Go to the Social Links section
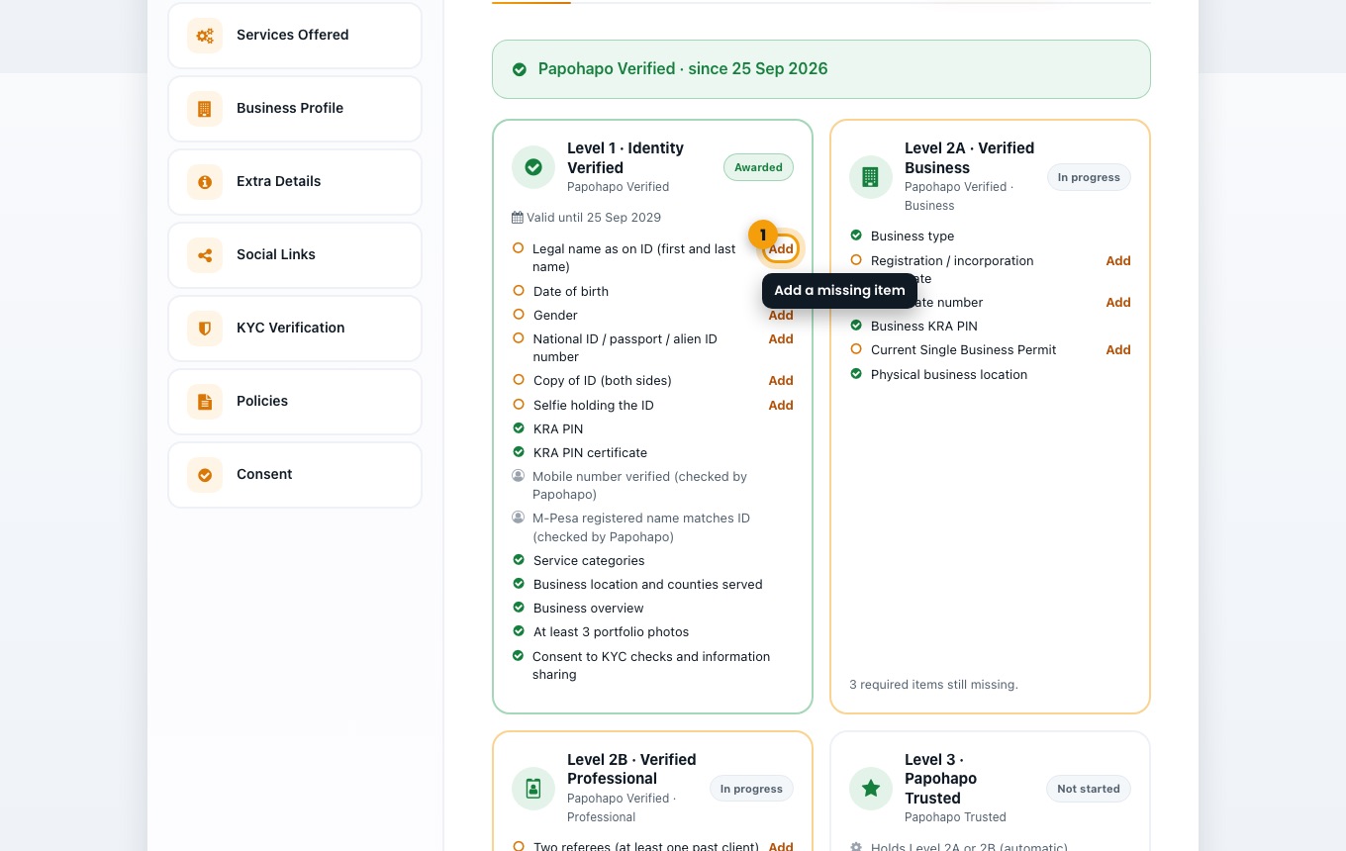 [x=295, y=255]
